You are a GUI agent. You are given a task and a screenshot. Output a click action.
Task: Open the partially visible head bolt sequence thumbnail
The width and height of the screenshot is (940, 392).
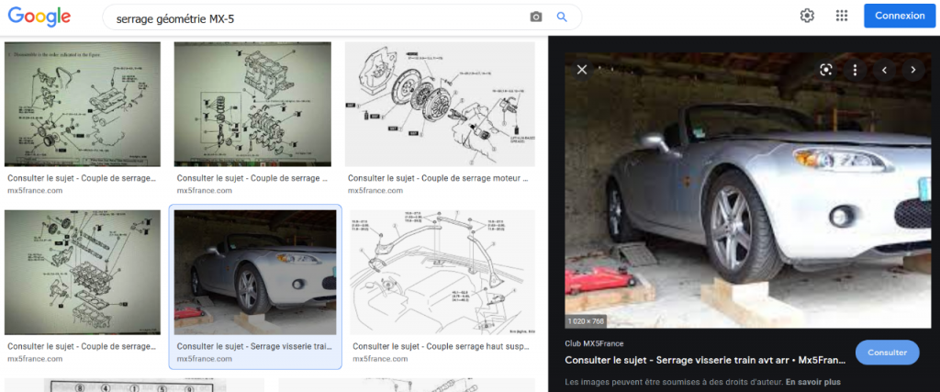(134, 385)
